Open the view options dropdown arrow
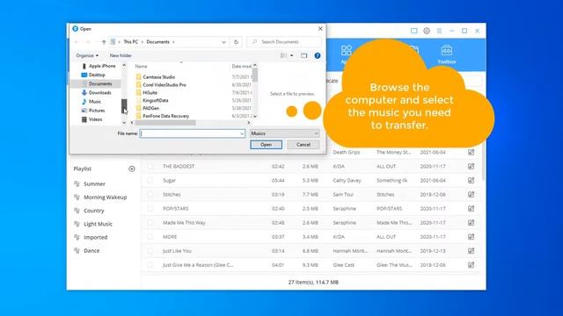563x316 pixels. click(x=291, y=55)
